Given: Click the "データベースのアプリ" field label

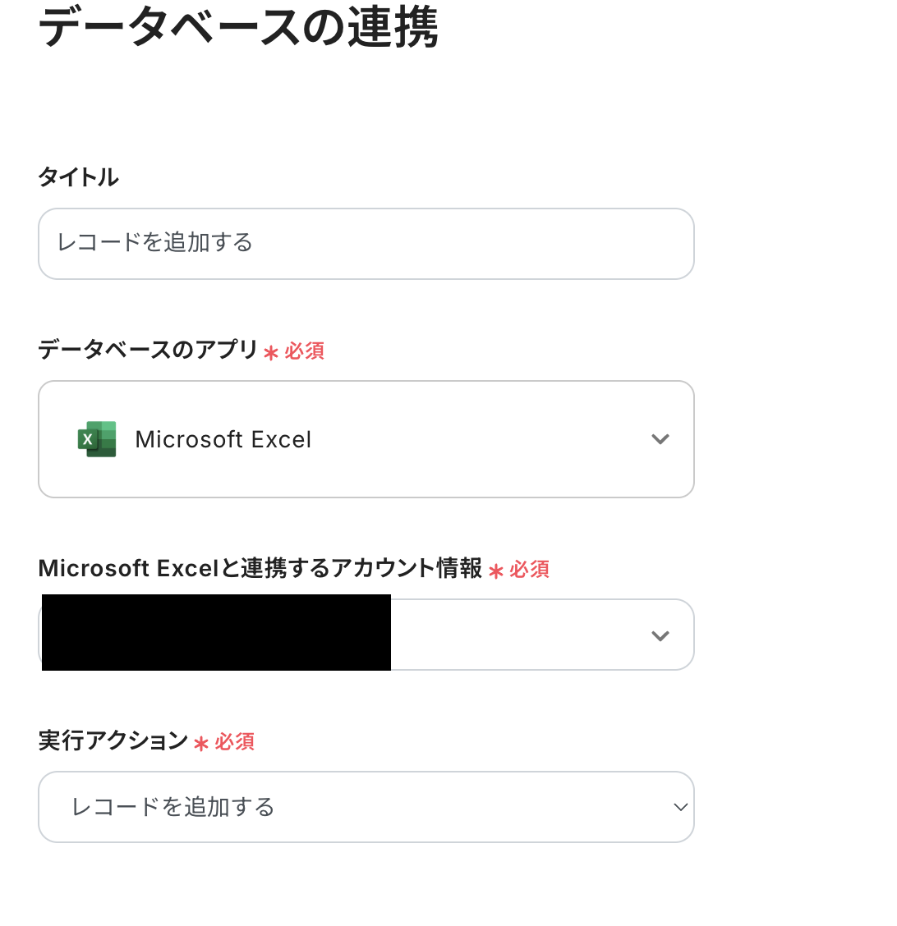Looking at the screenshot, I should [149, 350].
